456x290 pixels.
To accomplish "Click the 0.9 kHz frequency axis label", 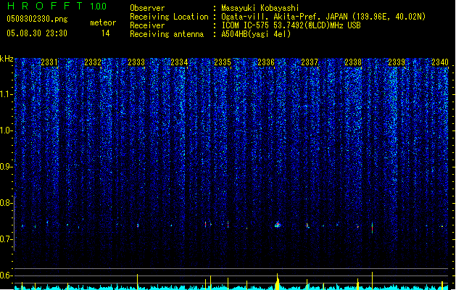I will coord(7,167).
